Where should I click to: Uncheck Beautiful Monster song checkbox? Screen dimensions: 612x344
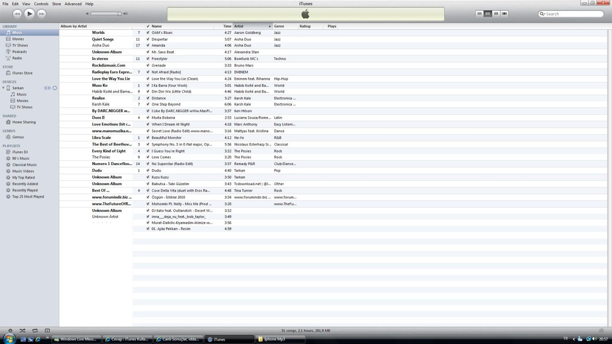tap(148, 138)
